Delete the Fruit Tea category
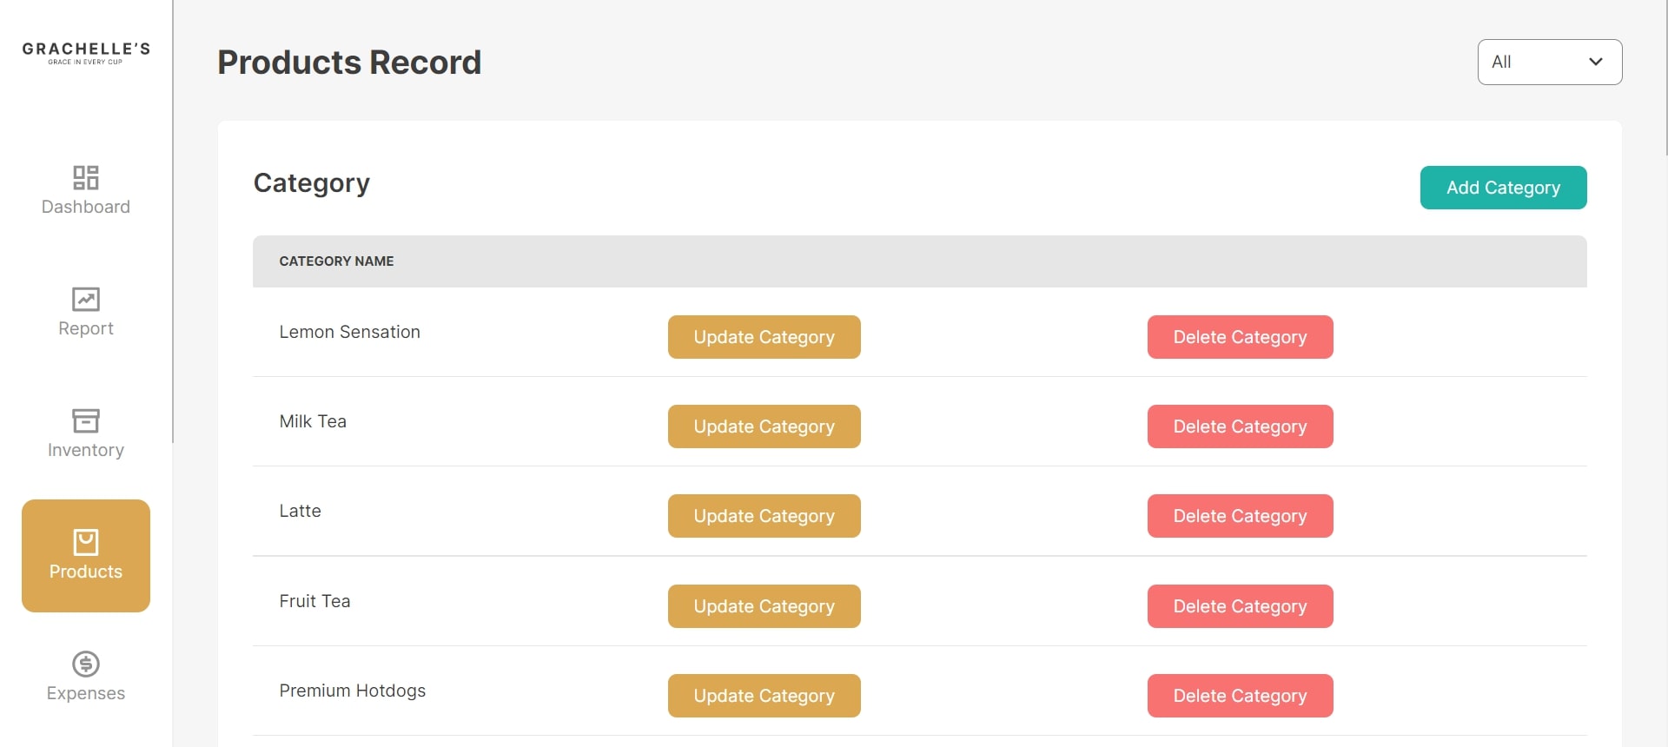Screen dimensions: 1668x747 click(1240, 606)
